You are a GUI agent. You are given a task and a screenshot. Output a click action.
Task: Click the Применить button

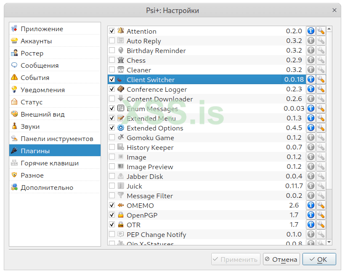pos(236,259)
